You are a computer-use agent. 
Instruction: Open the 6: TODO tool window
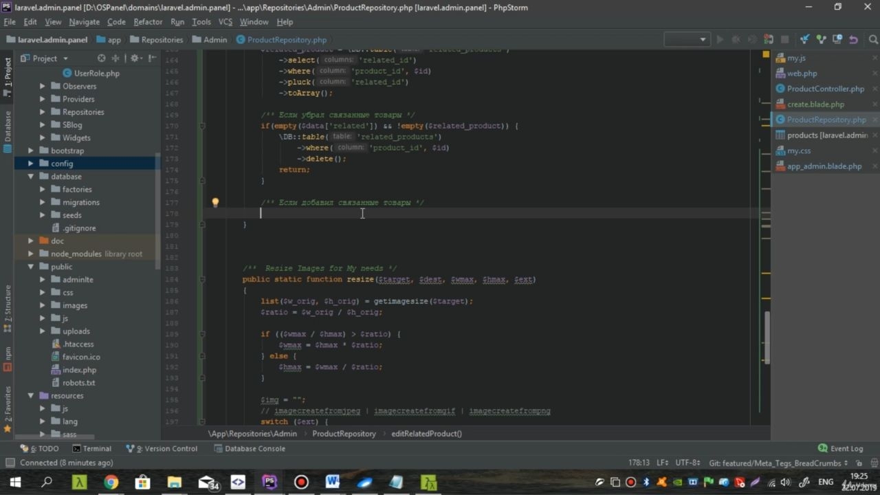tap(39, 448)
